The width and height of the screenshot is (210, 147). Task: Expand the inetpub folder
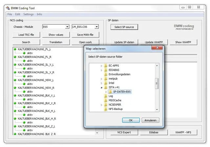pos(101,79)
